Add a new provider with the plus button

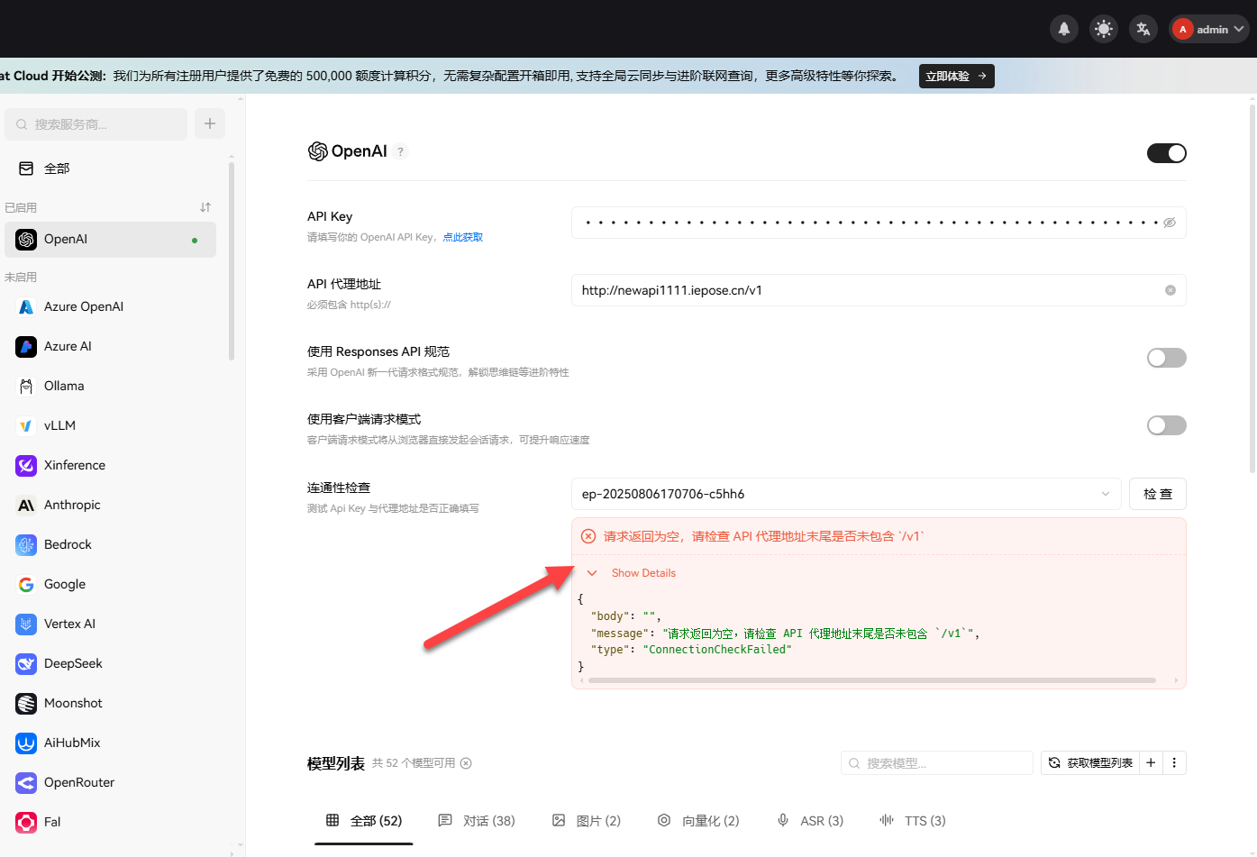[209, 123]
